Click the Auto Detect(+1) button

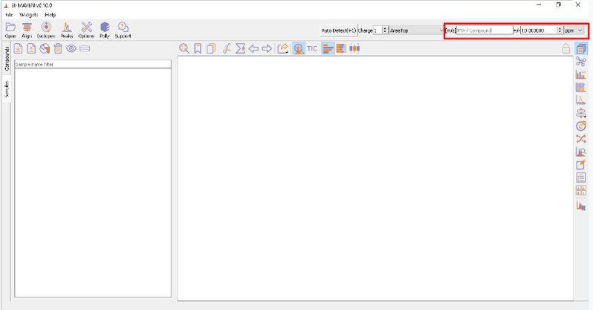point(338,30)
